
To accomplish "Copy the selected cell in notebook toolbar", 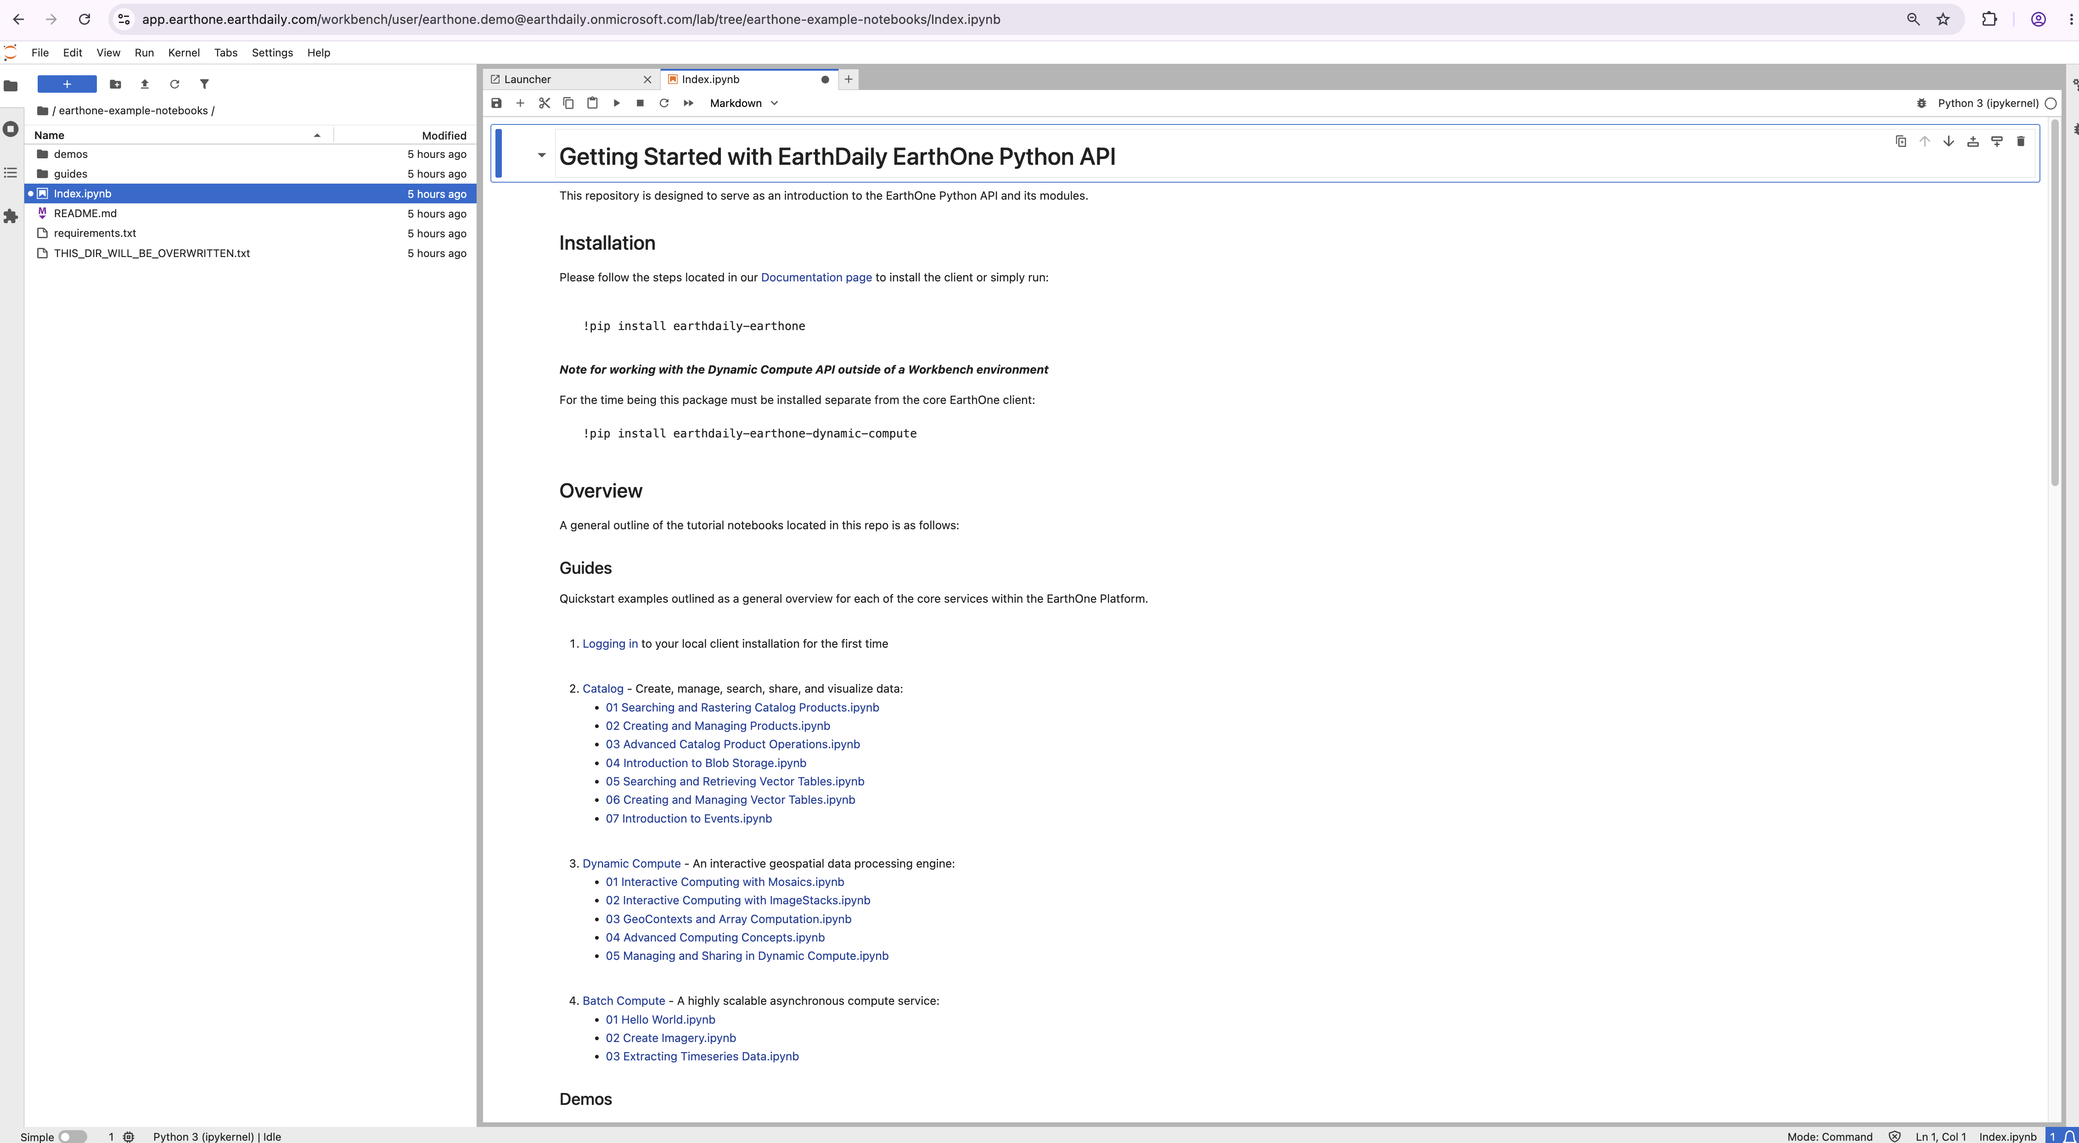I will point(568,103).
